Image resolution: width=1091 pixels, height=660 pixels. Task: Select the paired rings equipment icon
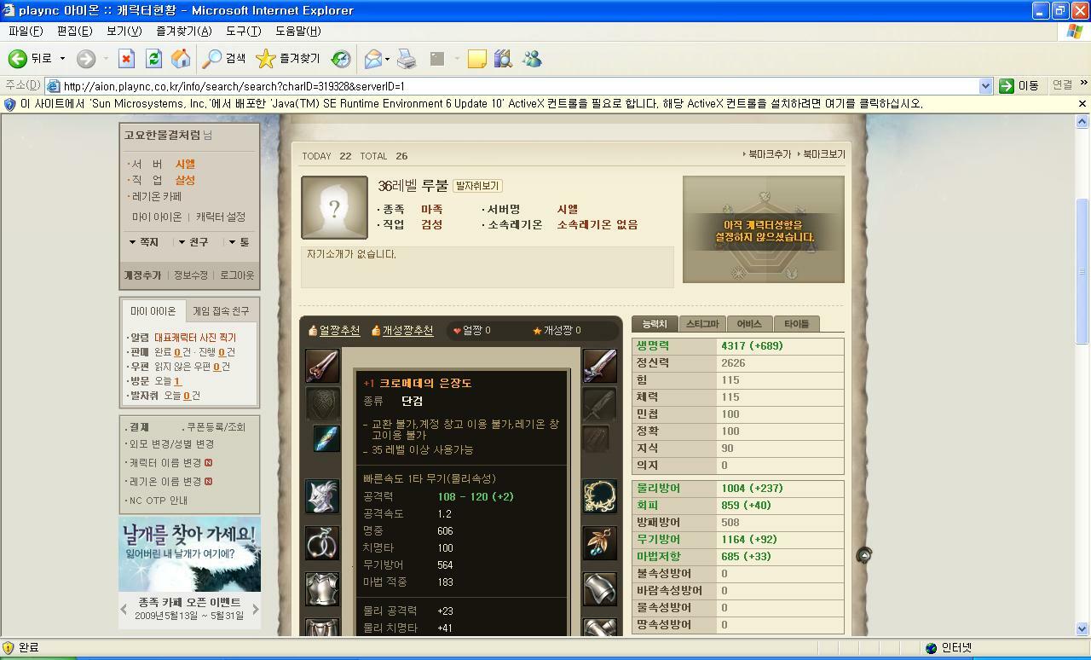(322, 543)
